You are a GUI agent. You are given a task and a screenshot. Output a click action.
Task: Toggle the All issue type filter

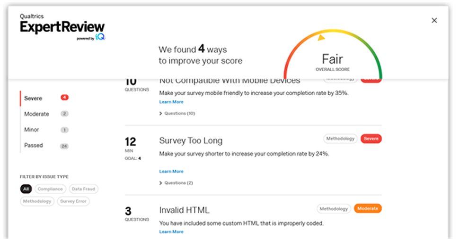26,189
